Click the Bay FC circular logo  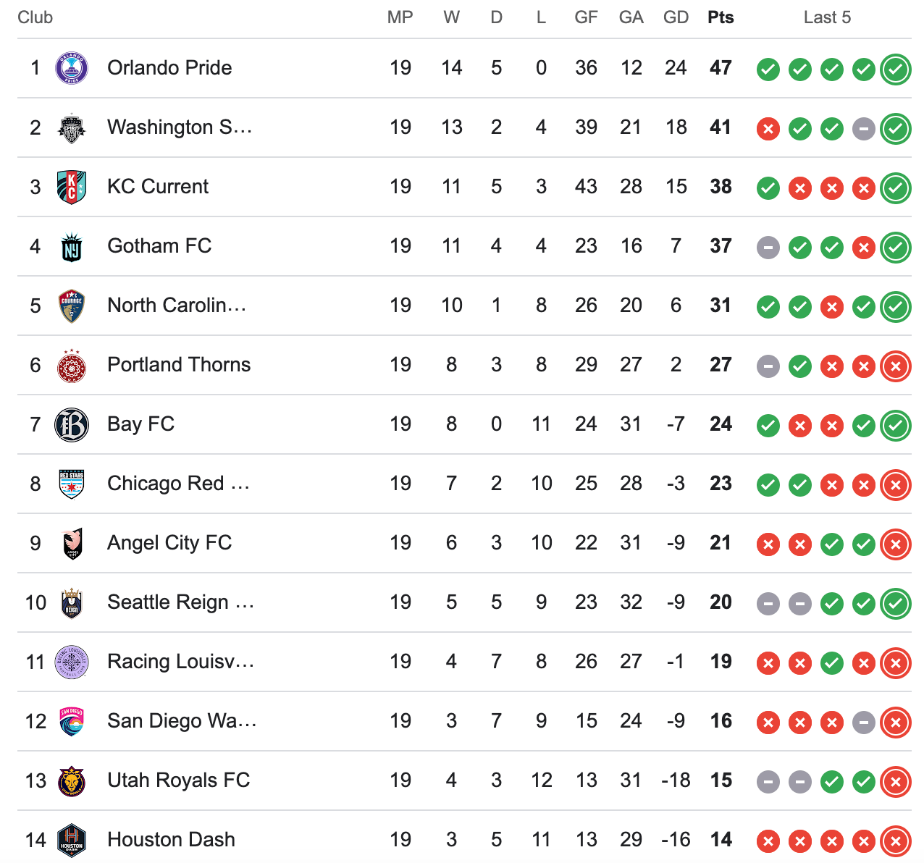coord(72,425)
